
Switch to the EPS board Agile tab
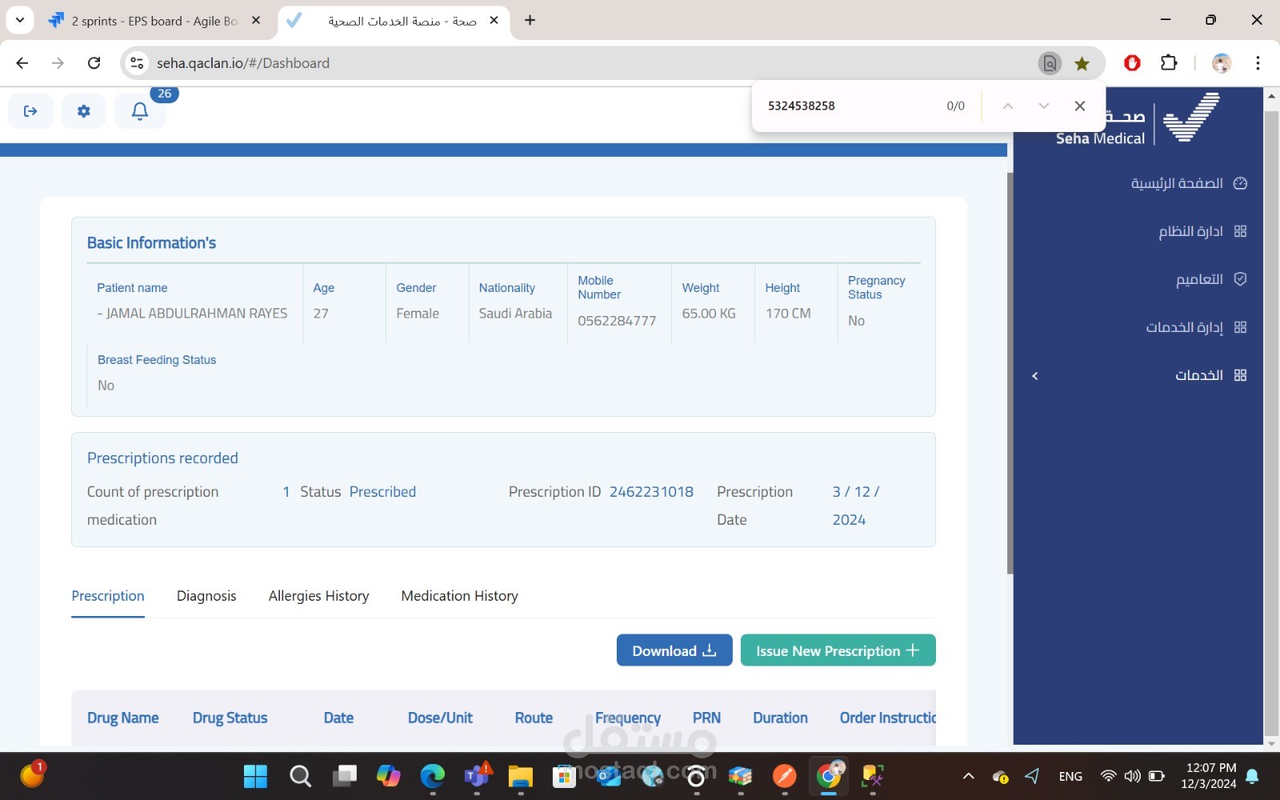(x=154, y=21)
